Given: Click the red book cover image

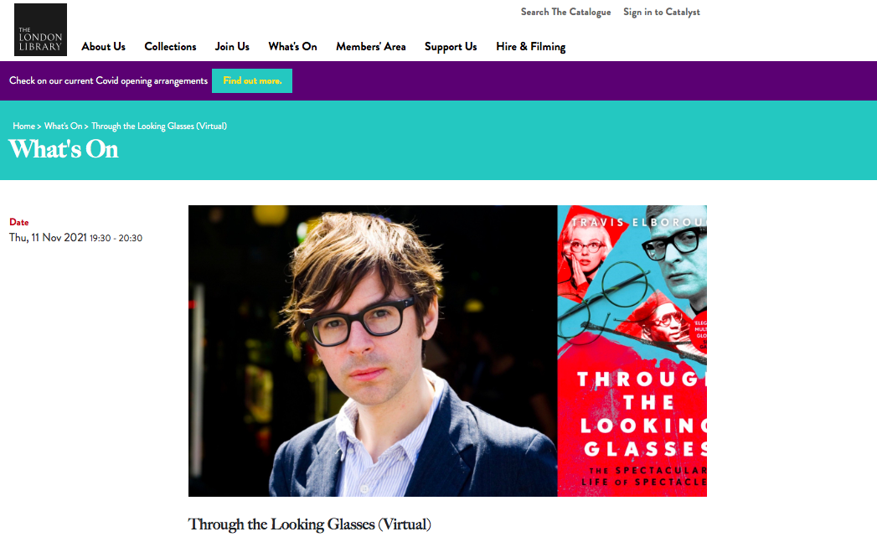Looking at the screenshot, I should coord(632,351).
